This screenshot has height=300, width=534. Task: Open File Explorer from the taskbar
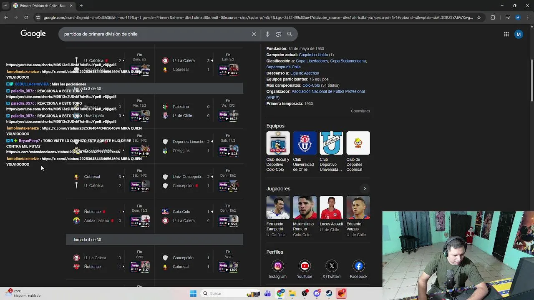(292, 293)
